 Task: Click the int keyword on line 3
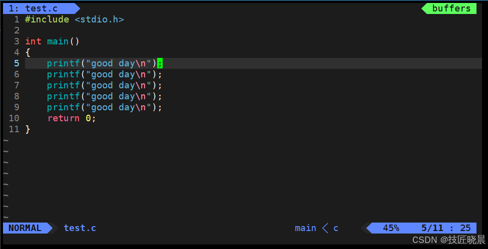pyautogui.click(x=33, y=41)
